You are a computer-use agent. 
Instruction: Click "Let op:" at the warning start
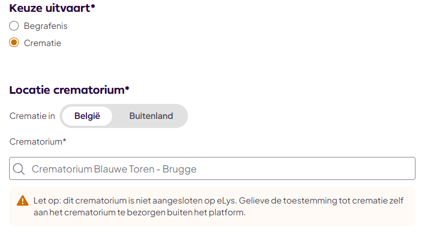pyautogui.click(x=47, y=201)
